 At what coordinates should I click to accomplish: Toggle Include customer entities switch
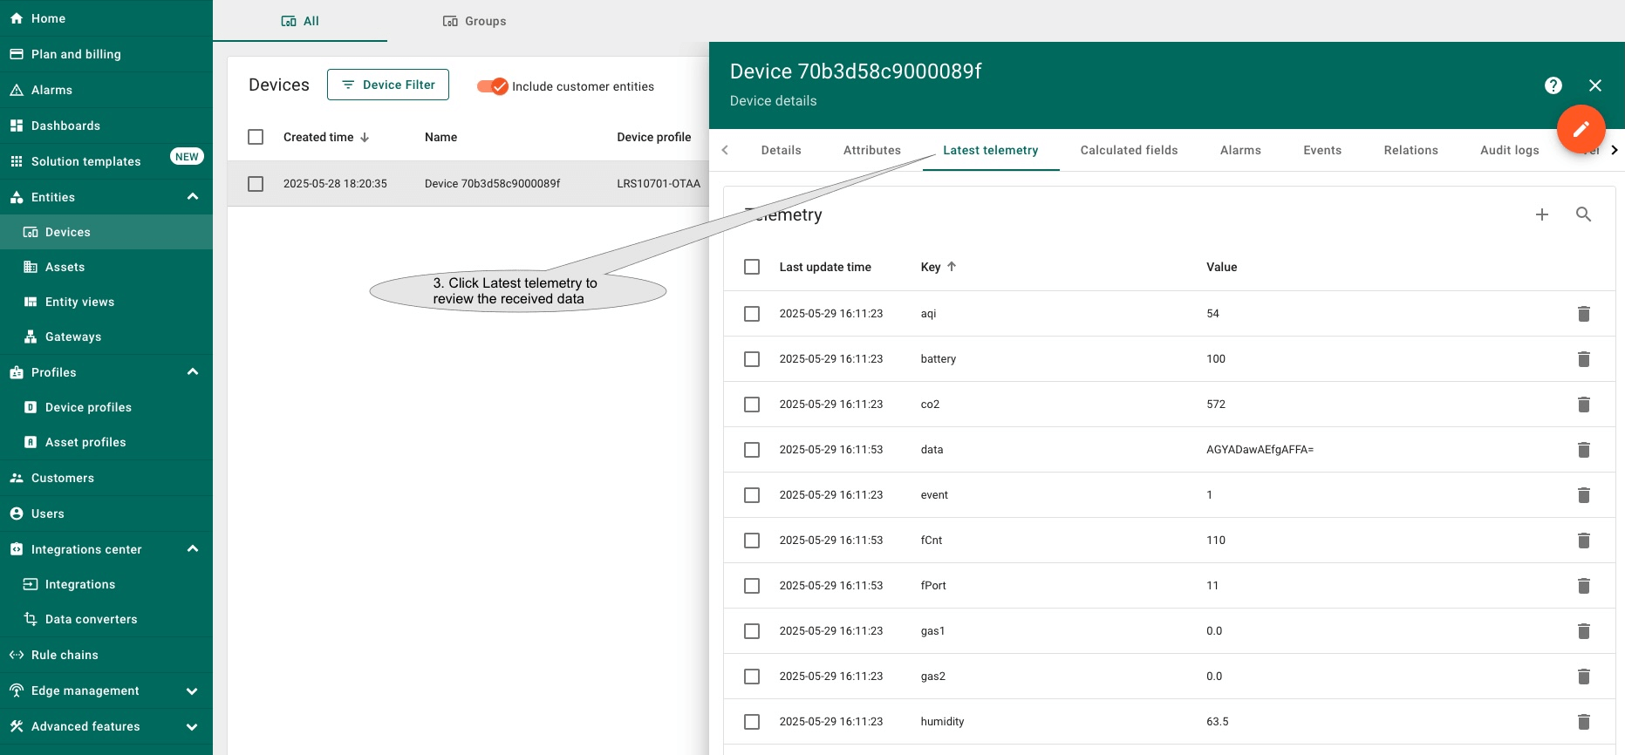coord(493,86)
